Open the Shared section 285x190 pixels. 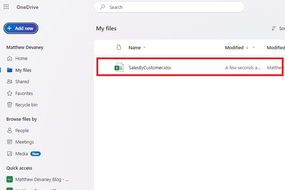(x=22, y=82)
